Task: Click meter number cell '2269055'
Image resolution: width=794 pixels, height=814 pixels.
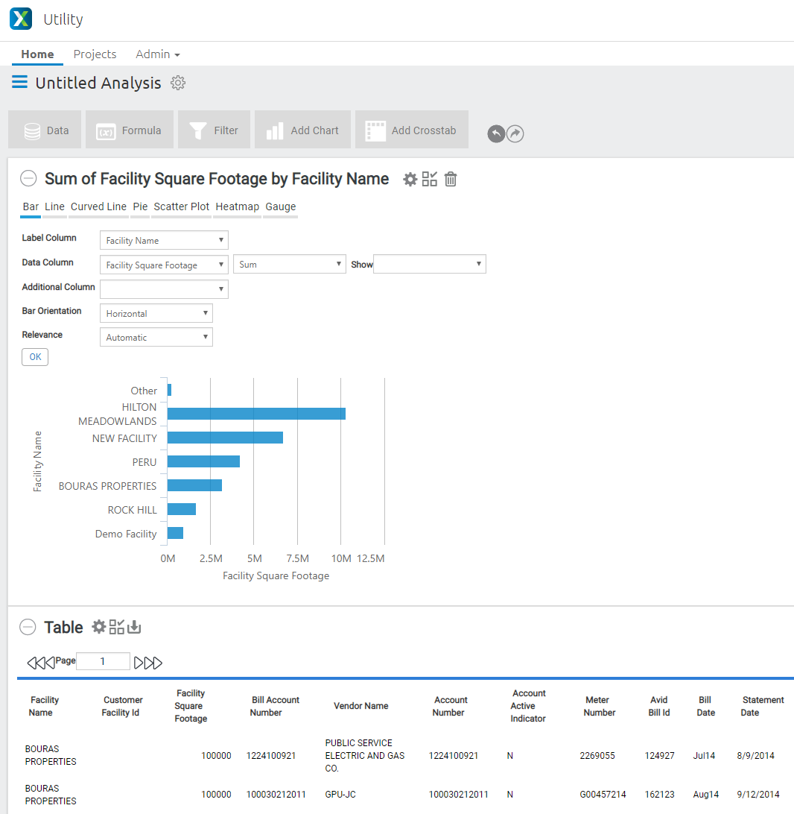Action: point(597,756)
